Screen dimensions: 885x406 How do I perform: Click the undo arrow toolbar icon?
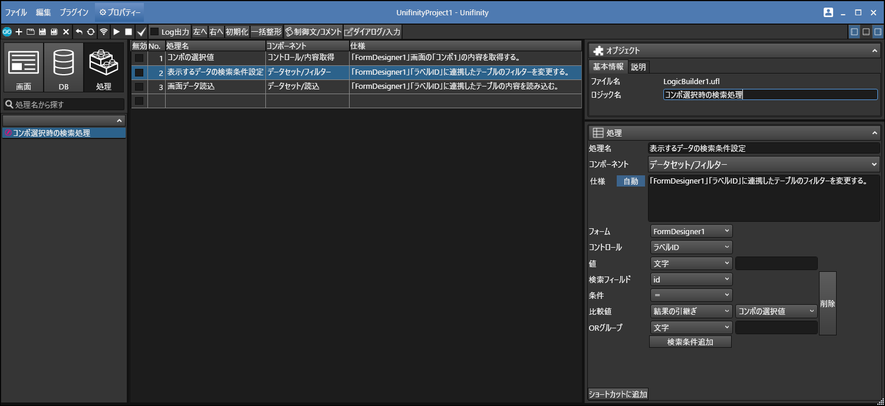pos(79,32)
